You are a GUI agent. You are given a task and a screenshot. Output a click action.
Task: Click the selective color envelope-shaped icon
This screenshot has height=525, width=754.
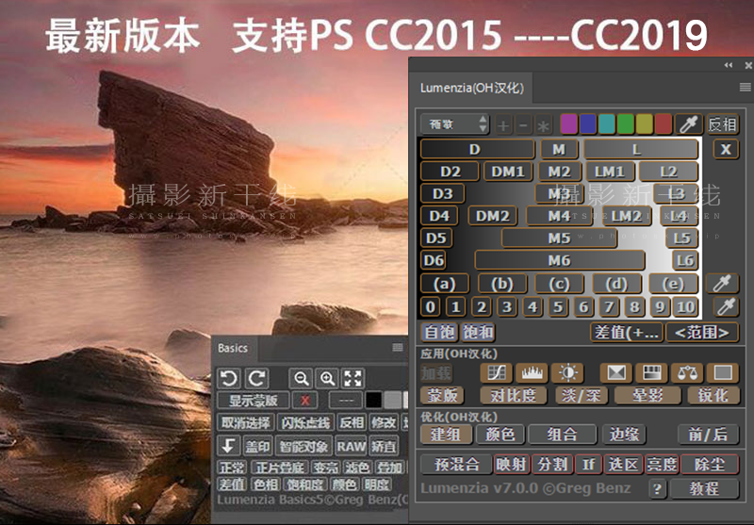pos(616,372)
